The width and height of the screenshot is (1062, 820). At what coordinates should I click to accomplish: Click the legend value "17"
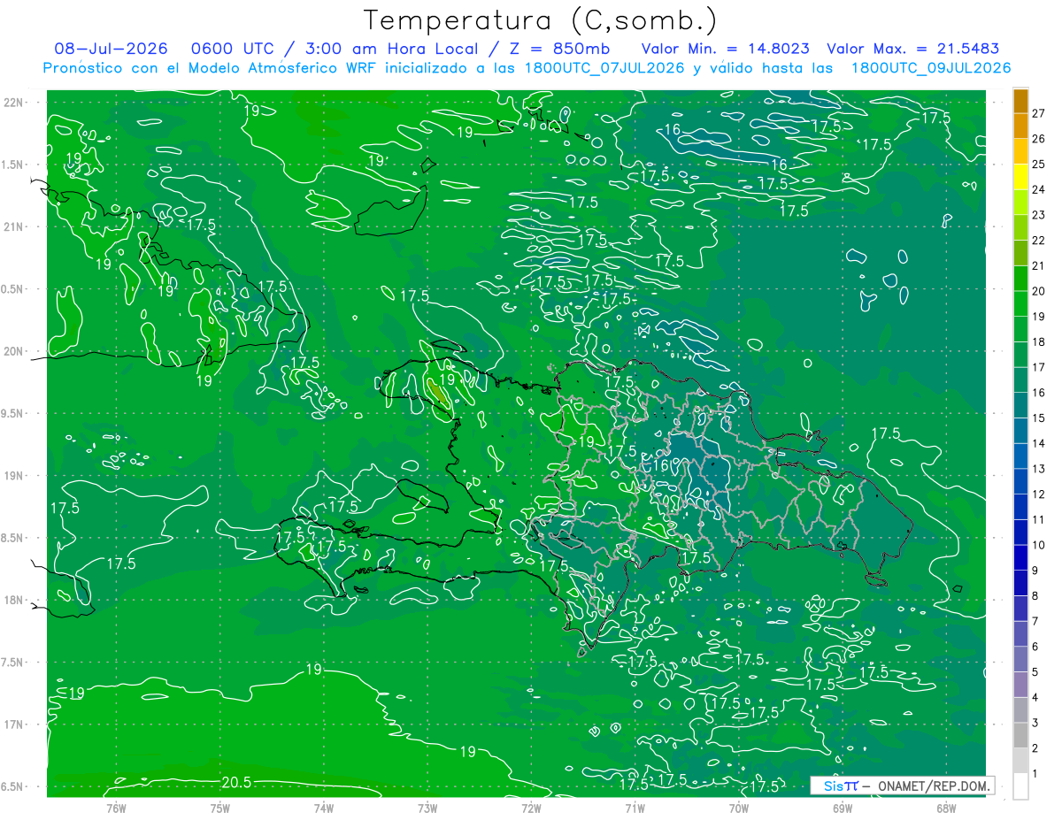[x=1039, y=367]
